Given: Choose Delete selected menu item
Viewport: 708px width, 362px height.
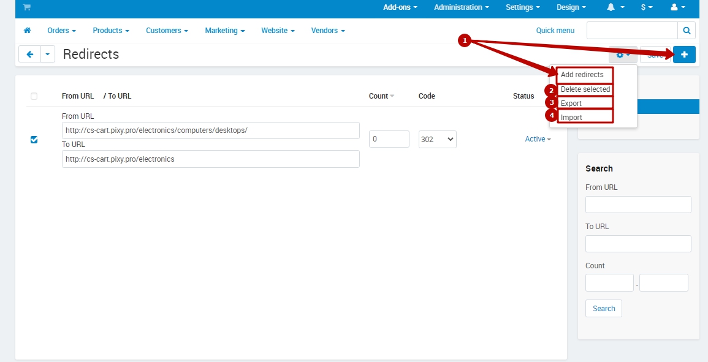Looking at the screenshot, I should point(585,89).
